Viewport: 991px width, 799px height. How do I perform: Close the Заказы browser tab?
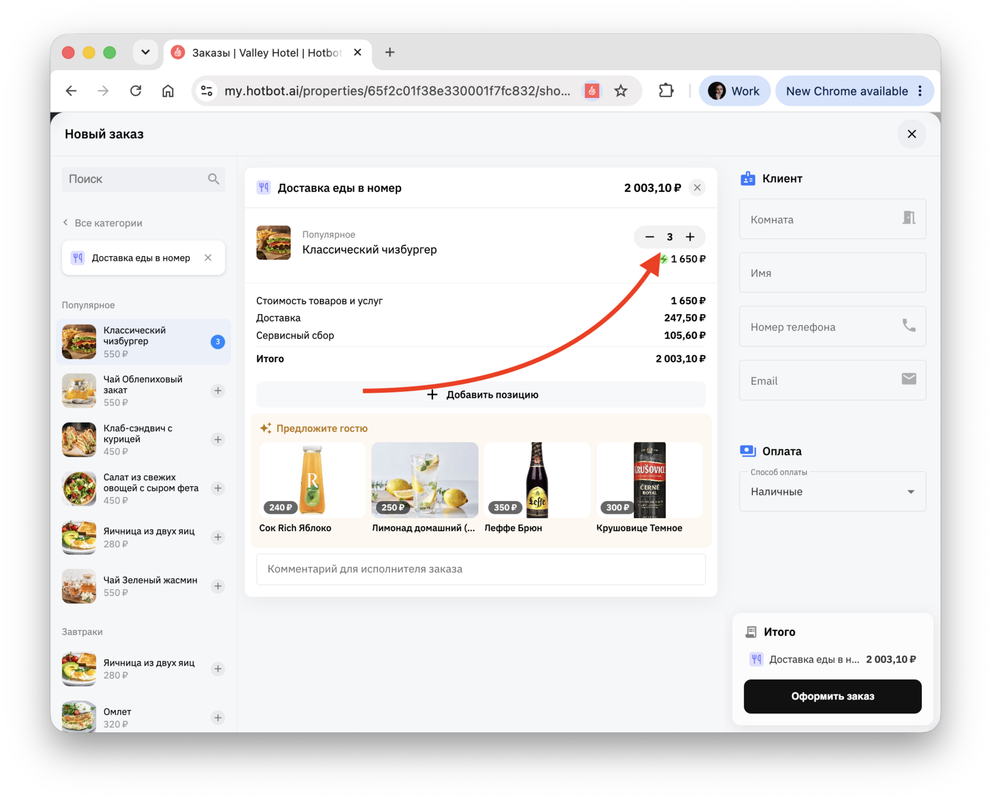(x=357, y=53)
